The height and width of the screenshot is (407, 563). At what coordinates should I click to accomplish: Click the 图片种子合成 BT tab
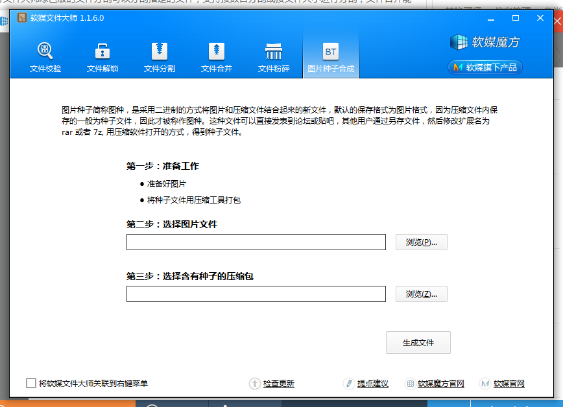coord(331,57)
